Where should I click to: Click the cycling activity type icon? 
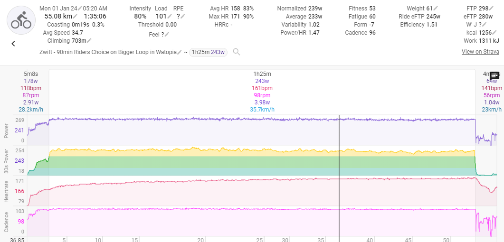pyautogui.click(x=21, y=20)
